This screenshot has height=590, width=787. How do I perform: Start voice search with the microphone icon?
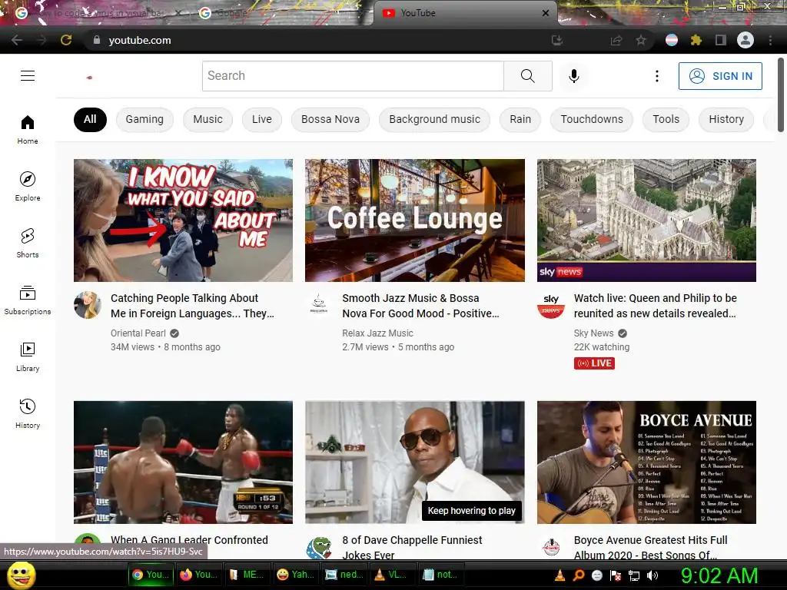click(573, 76)
